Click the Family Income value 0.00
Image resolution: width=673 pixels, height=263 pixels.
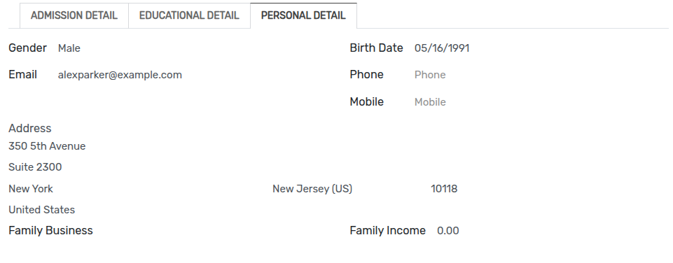click(447, 231)
